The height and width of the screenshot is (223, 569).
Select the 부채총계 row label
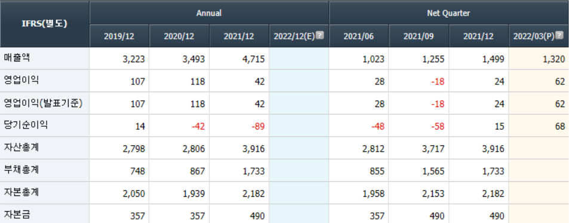point(21,170)
